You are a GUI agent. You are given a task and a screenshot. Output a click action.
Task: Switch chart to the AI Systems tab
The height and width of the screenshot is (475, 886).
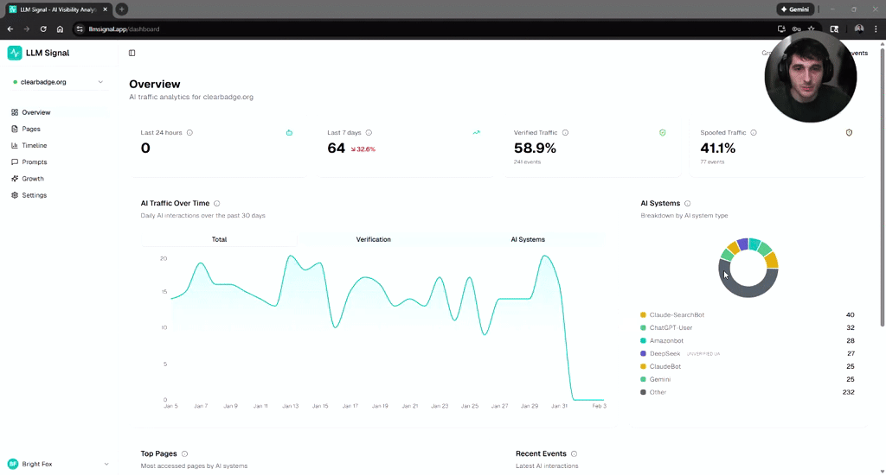pos(528,239)
